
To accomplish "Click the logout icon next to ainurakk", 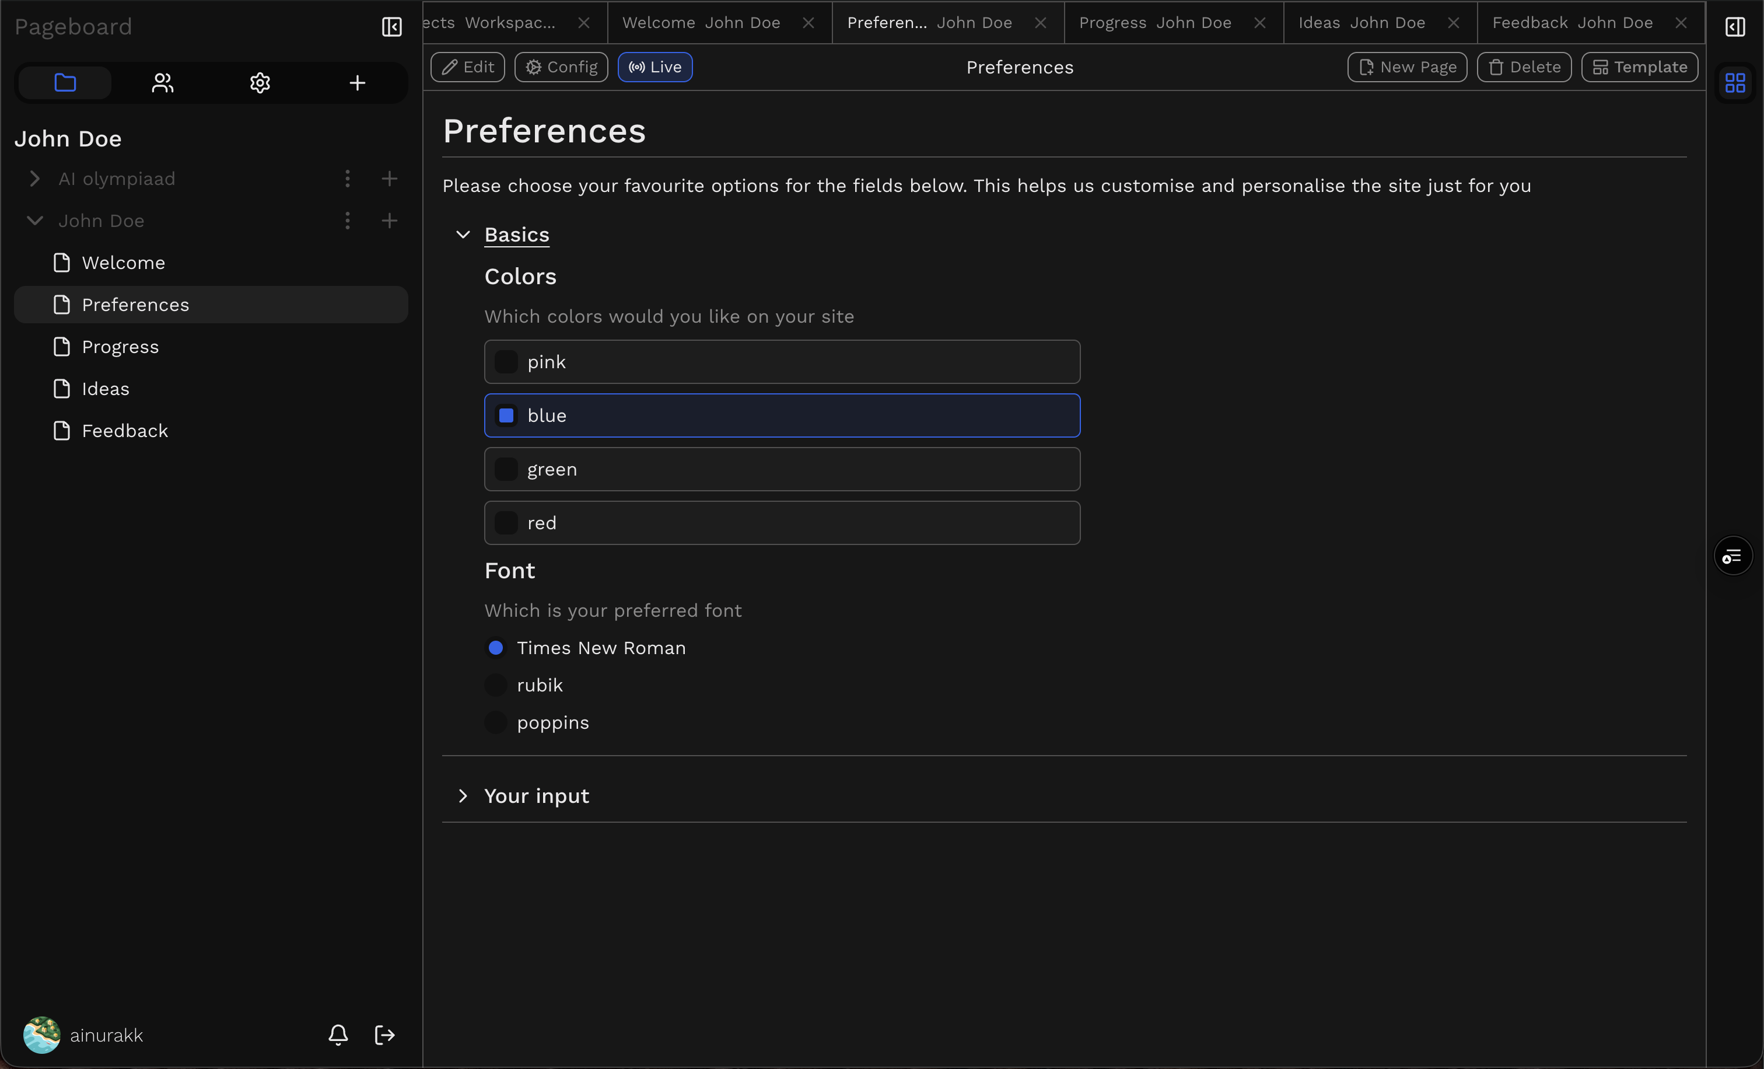I will [384, 1035].
